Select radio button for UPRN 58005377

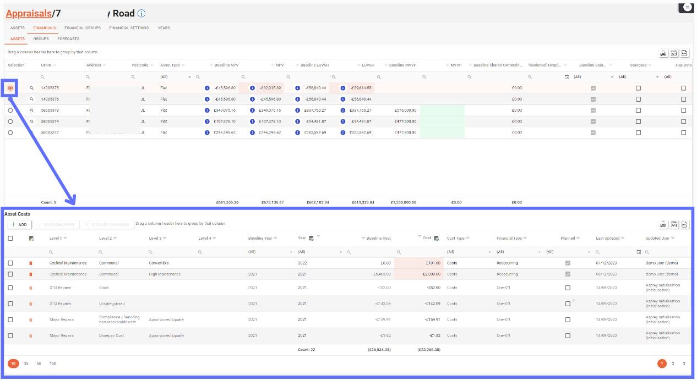click(10, 132)
